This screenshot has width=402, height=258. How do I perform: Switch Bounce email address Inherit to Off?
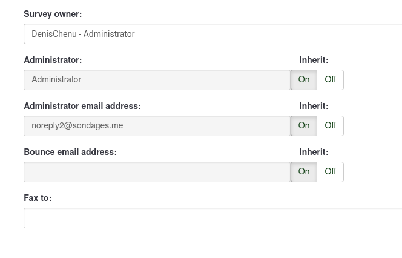tap(330, 171)
